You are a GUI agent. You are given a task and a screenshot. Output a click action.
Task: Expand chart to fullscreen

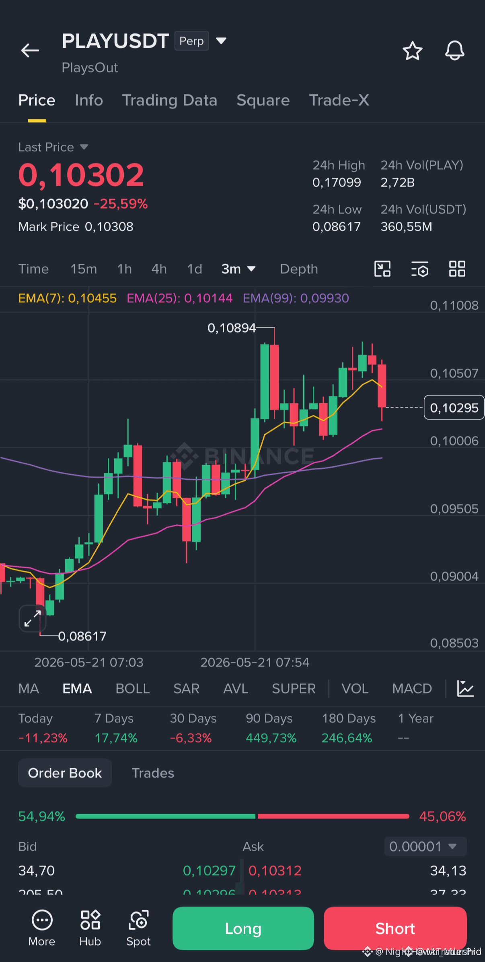pyautogui.click(x=33, y=618)
